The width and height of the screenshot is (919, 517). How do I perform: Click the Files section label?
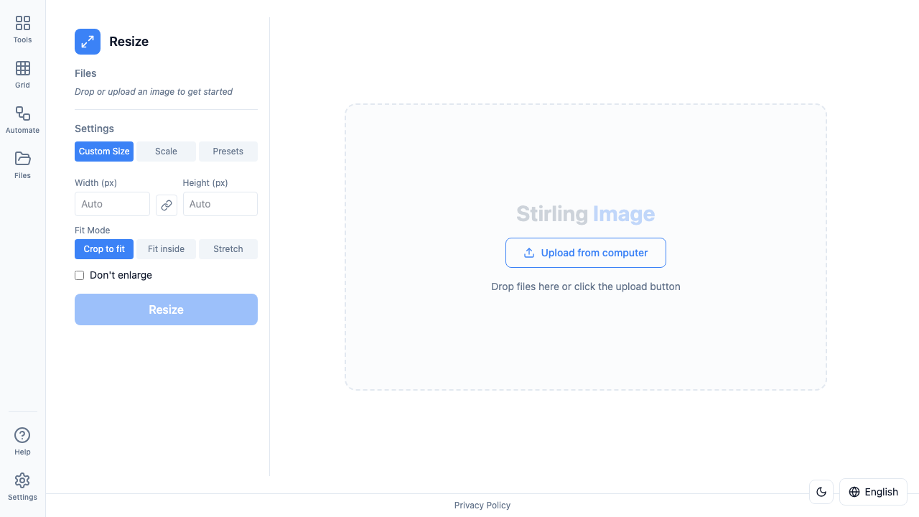point(85,73)
